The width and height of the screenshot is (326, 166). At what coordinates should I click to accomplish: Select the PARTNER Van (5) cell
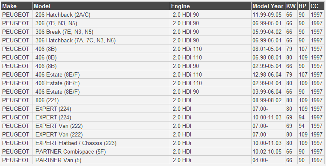pos(101,160)
